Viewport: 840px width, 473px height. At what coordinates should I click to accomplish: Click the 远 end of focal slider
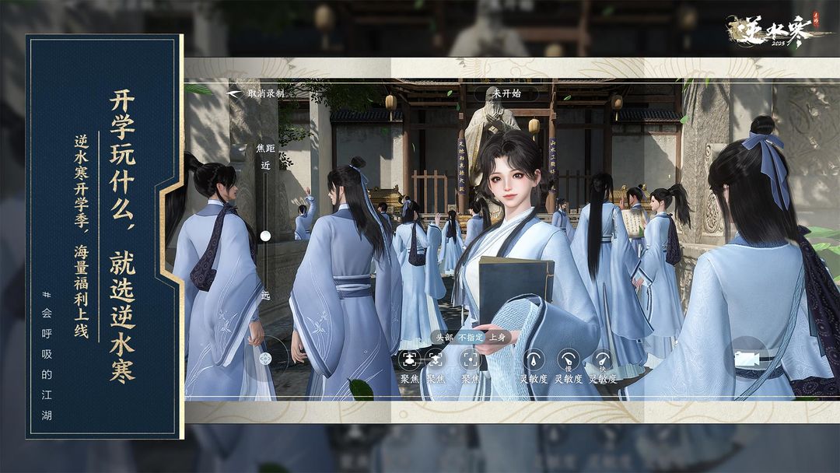pyautogui.click(x=265, y=296)
